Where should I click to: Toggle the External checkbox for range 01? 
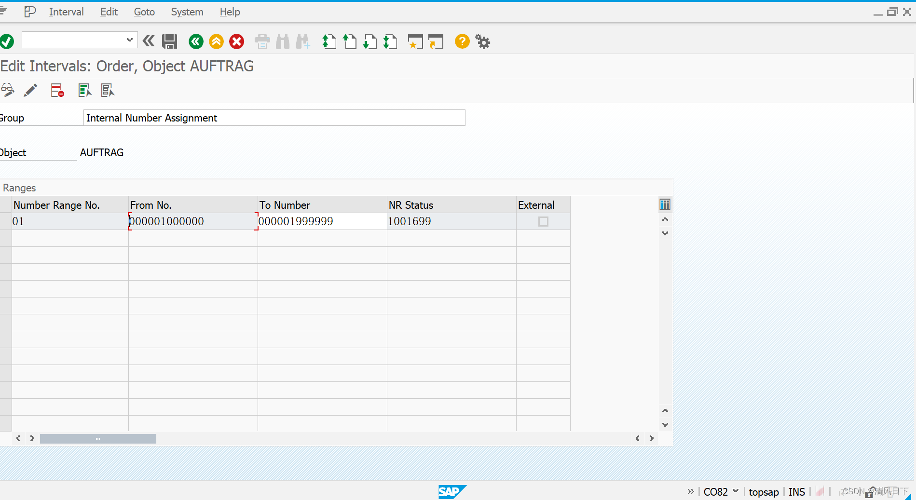pyautogui.click(x=543, y=221)
